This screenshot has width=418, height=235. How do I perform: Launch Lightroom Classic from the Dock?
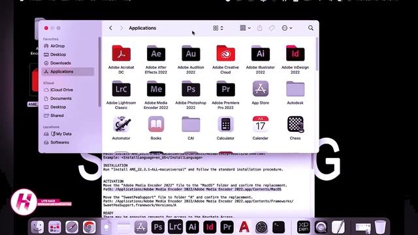pyautogui.click(x=175, y=227)
